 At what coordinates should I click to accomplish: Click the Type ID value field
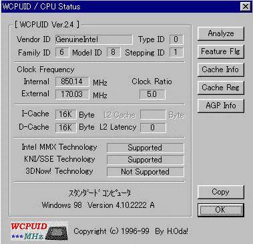[x=176, y=39]
